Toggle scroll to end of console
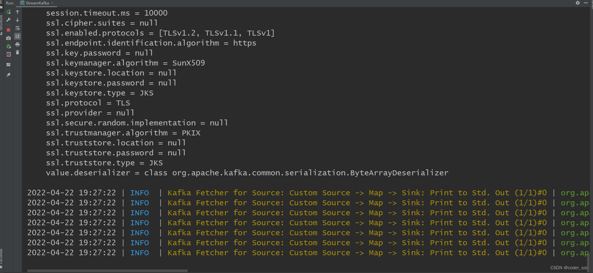Screen dimensions: 593x273 point(17,36)
